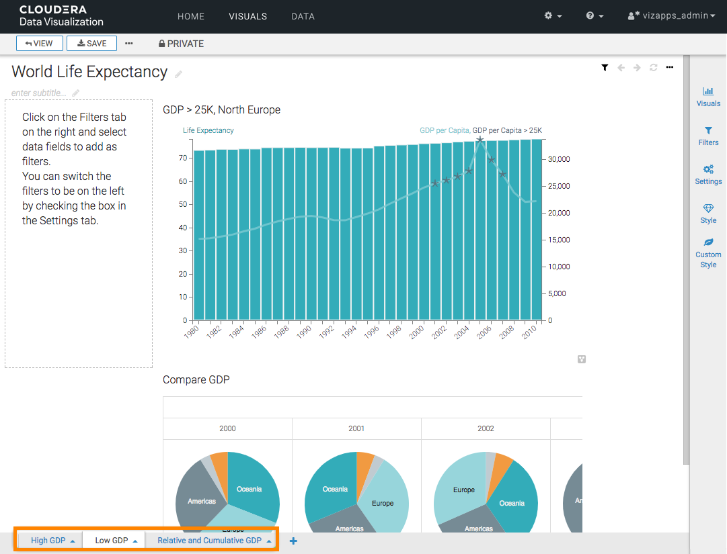This screenshot has height=554, width=727.
Task: Open the Settings panel in sidebar
Action: (x=708, y=175)
